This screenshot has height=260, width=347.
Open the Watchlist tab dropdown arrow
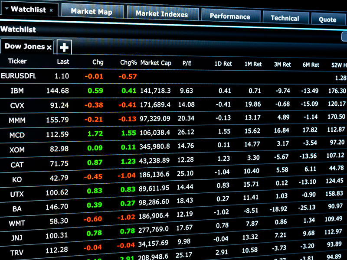tap(7, 9)
